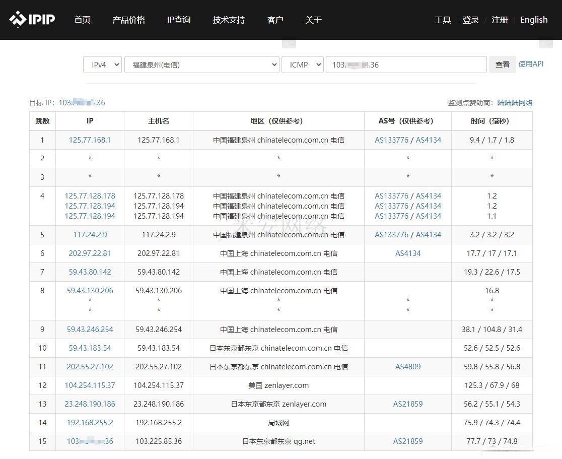Screen dimensions: 562x459
Task: Click AS133776 link in hop 5 row
Action: (391, 234)
